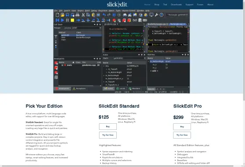Image resolution: width=245 pixels, height=167 pixels.
Task: Toggle the main breakpoint checkbox
Action: (x=62, y=65)
